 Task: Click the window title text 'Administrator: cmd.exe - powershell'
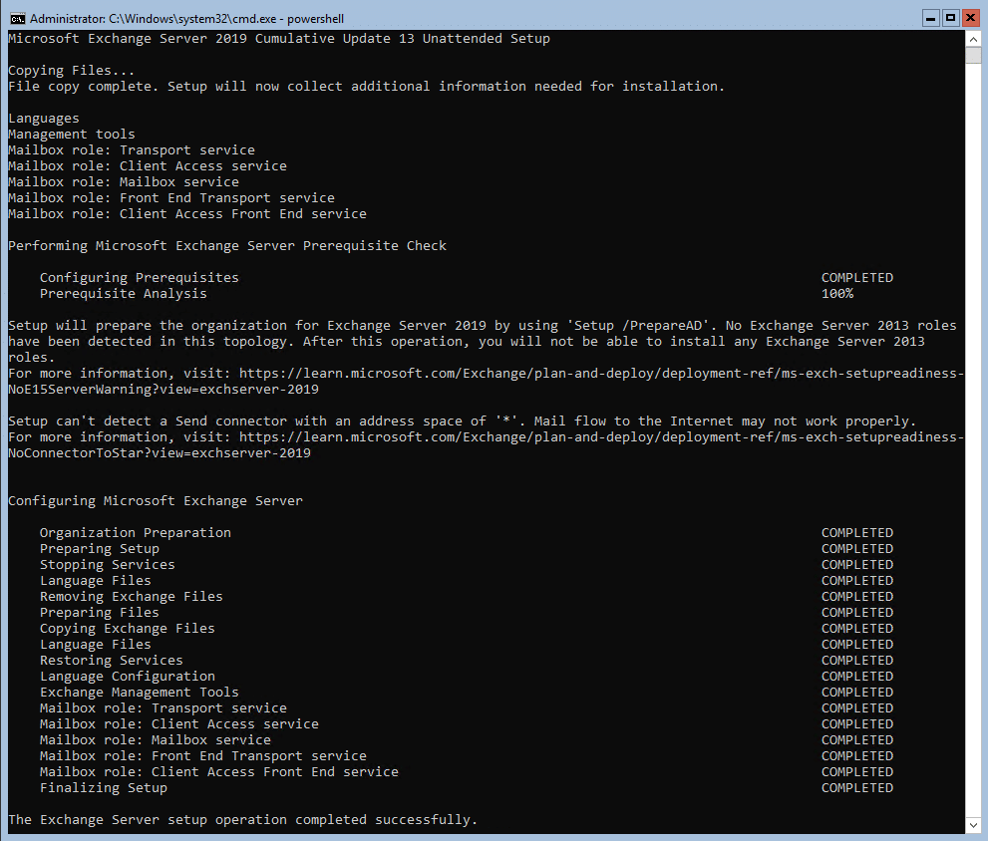[187, 19]
